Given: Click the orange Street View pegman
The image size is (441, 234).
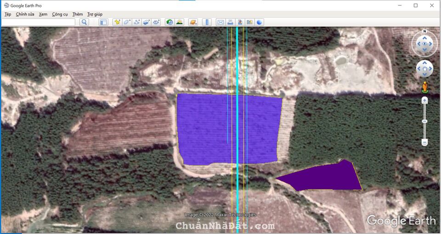Looking at the screenshot, I should click(x=425, y=87).
